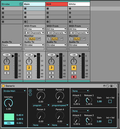
Task: Solo the Main track
Action: point(29,73)
